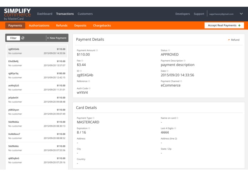Image resolution: width=248 pixels, height=176 pixels.
Task: Switch to Deposits tab
Action: tap(80, 25)
